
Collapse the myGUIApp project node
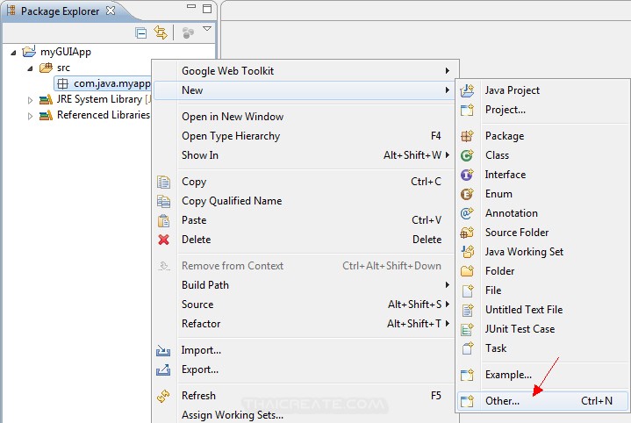[x=13, y=53]
